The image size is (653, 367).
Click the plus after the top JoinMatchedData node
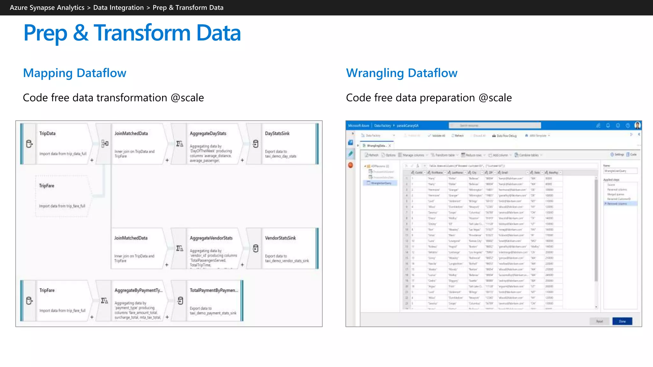click(167, 160)
